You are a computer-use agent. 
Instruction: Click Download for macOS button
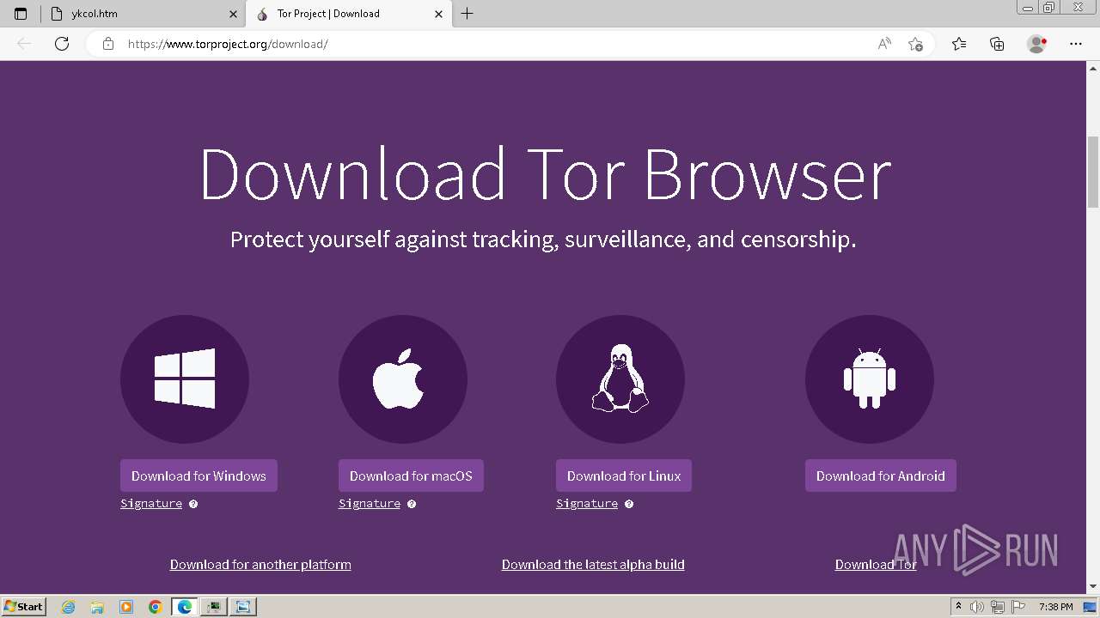(x=411, y=476)
